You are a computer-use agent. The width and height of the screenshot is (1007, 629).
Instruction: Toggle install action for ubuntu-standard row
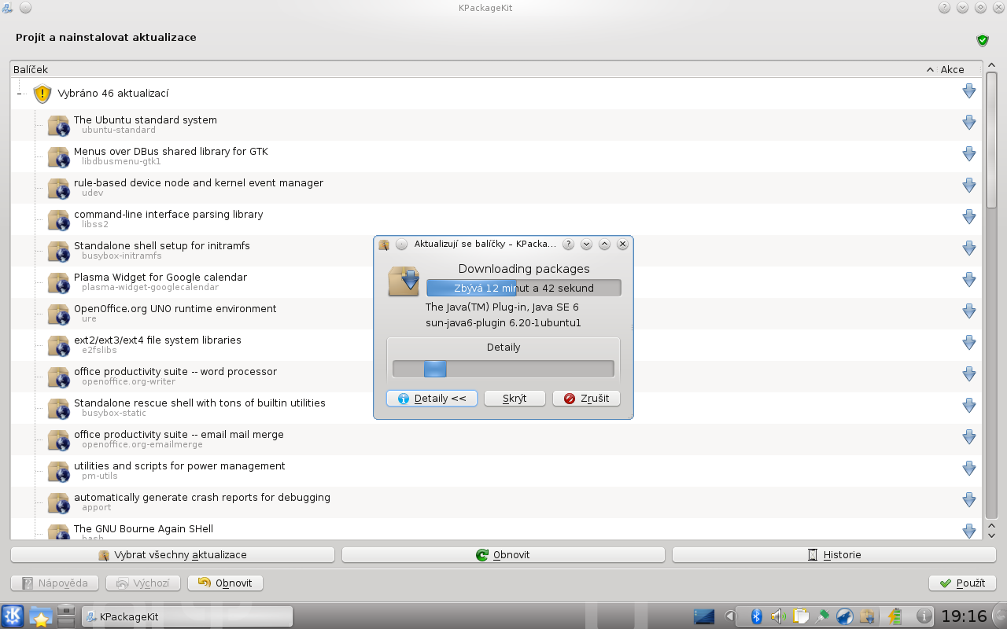[x=969, y=123]
